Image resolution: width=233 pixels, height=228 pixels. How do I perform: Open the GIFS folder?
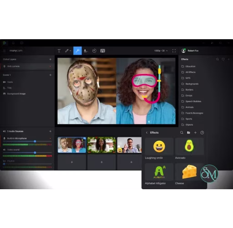click(186, 78)
